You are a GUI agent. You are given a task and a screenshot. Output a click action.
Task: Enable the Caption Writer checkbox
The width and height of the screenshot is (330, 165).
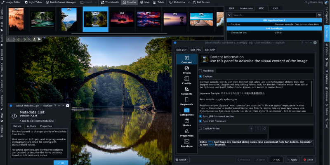point(200,128)
